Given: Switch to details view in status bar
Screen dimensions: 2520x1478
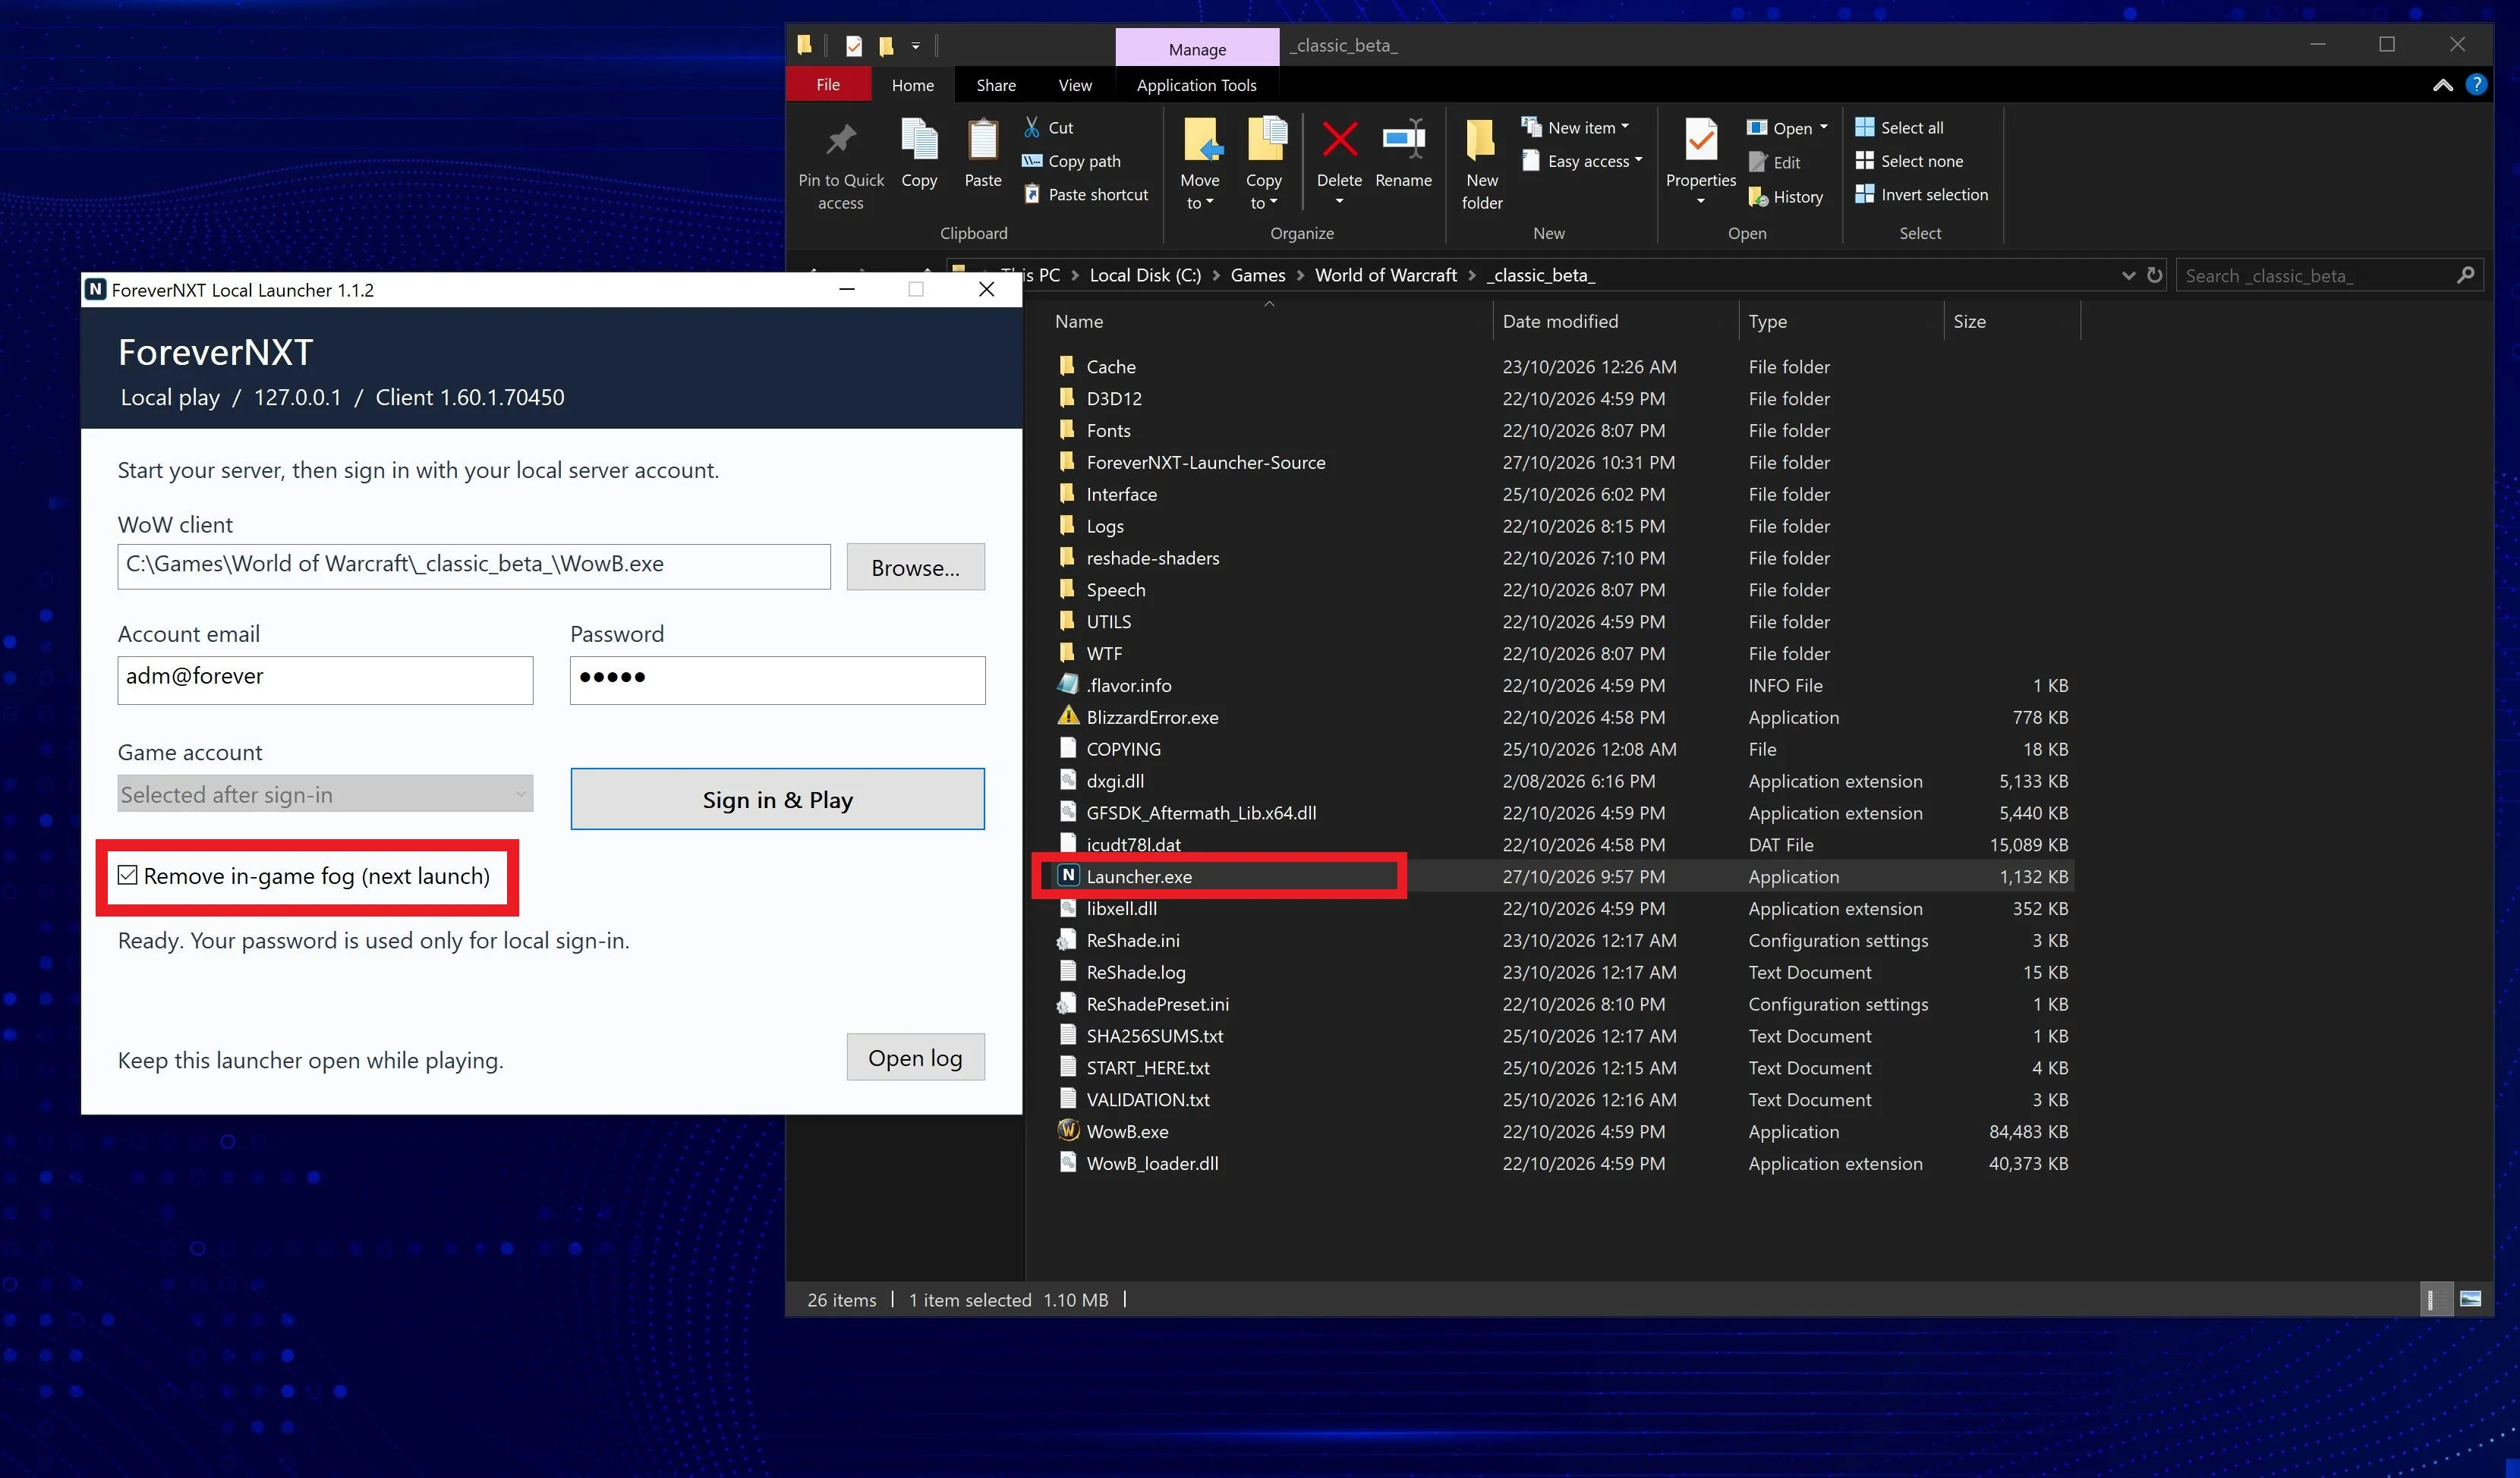Looking at the screenshot, I should tap(2437, 1299).
